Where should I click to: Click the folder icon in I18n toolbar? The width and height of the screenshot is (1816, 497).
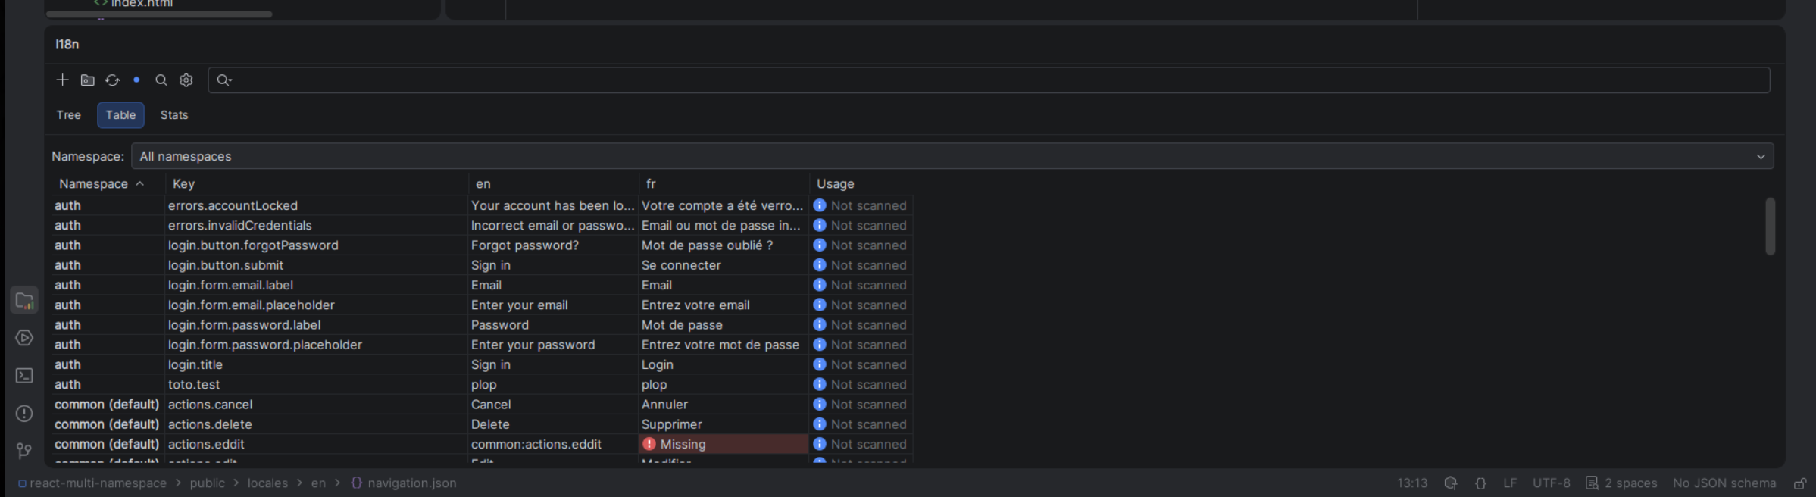(x=87, y=80)
